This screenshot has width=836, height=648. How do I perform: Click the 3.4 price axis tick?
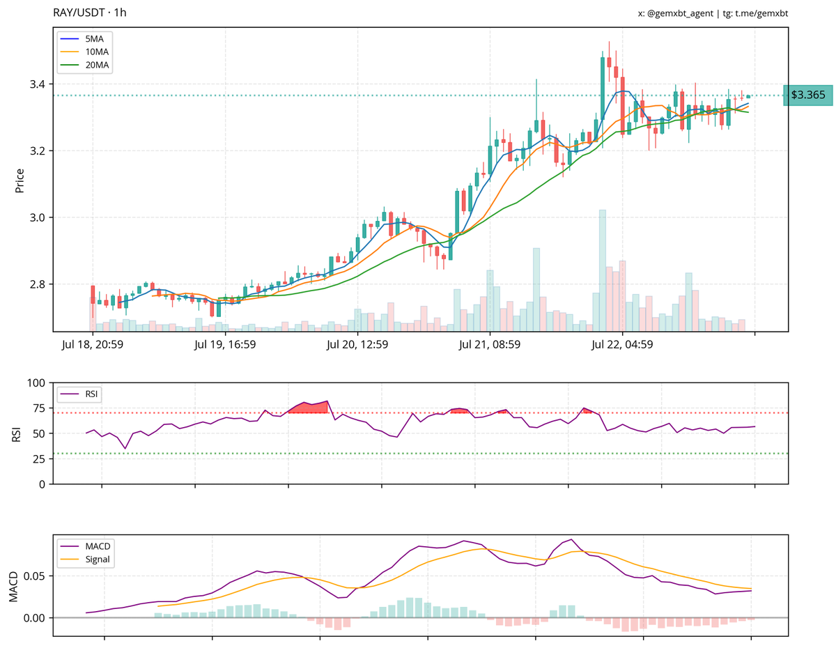tap(38, 84)
